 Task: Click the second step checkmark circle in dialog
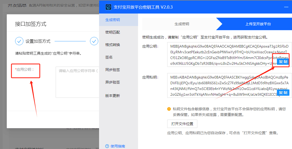pos(94,41)
